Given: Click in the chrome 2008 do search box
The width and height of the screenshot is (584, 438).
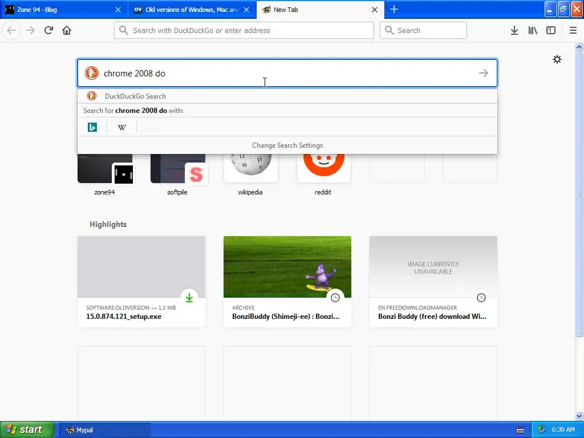Looking at the screenshot, I should click(287, 73).
